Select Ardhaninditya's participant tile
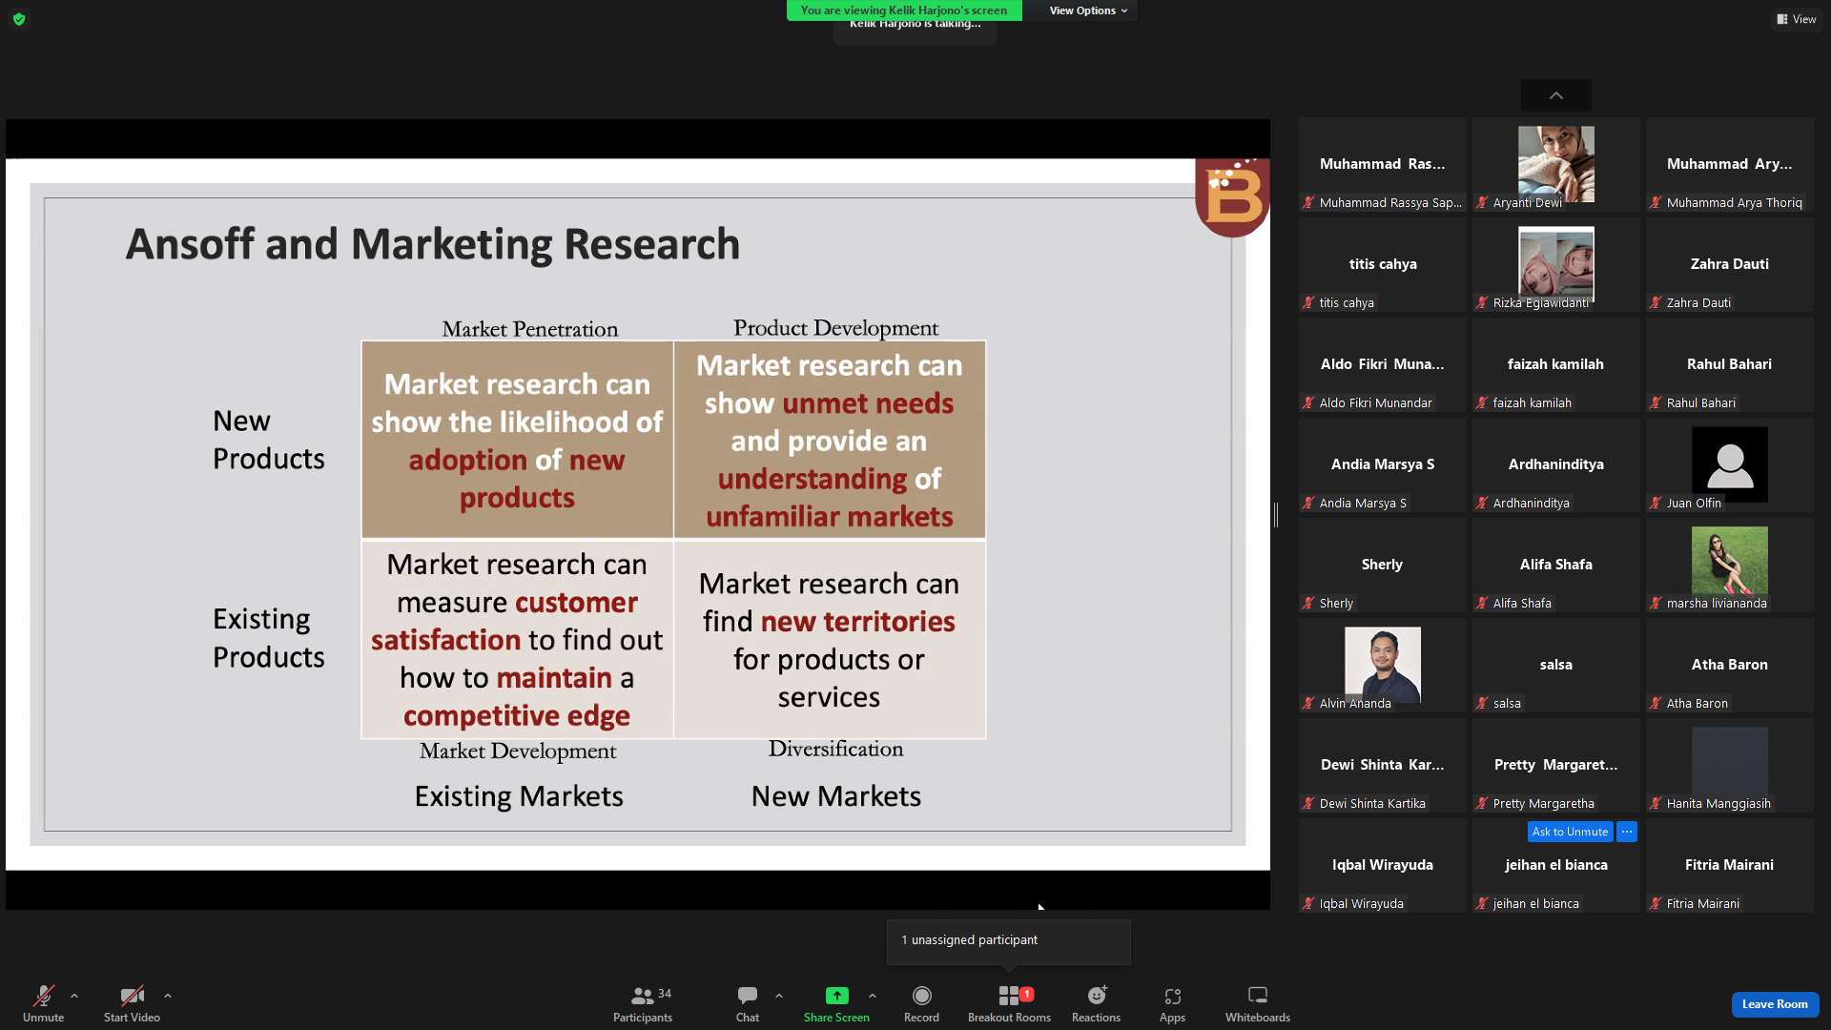Image resolution: width=1831 pixels, height=1030 pixels. pyautogui.click(x=1556, y=464)
